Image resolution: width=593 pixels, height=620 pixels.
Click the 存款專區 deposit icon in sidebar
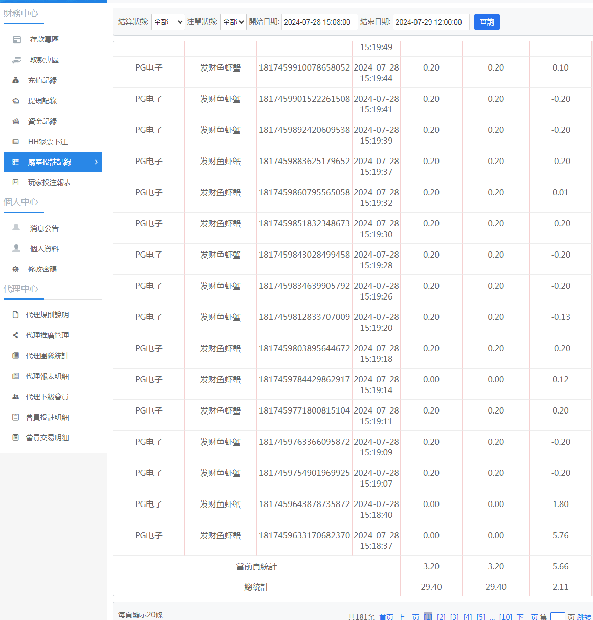(17, 39)
